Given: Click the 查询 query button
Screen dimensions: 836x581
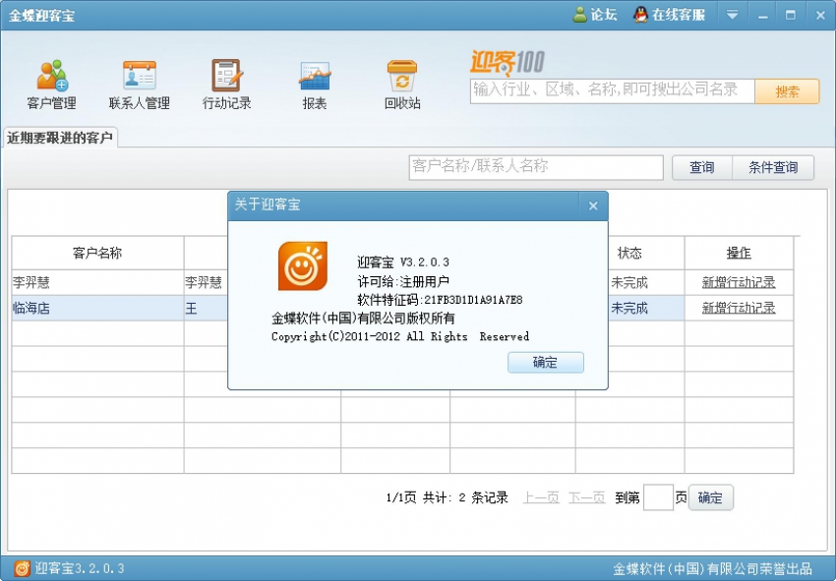Looking at the screenshot, I should [701, 167].
